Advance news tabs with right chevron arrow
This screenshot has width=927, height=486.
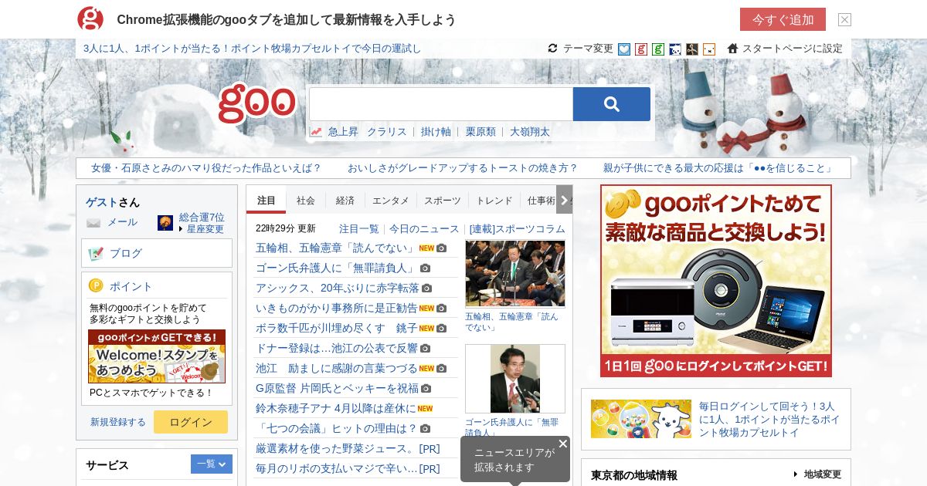click(564, 200)
